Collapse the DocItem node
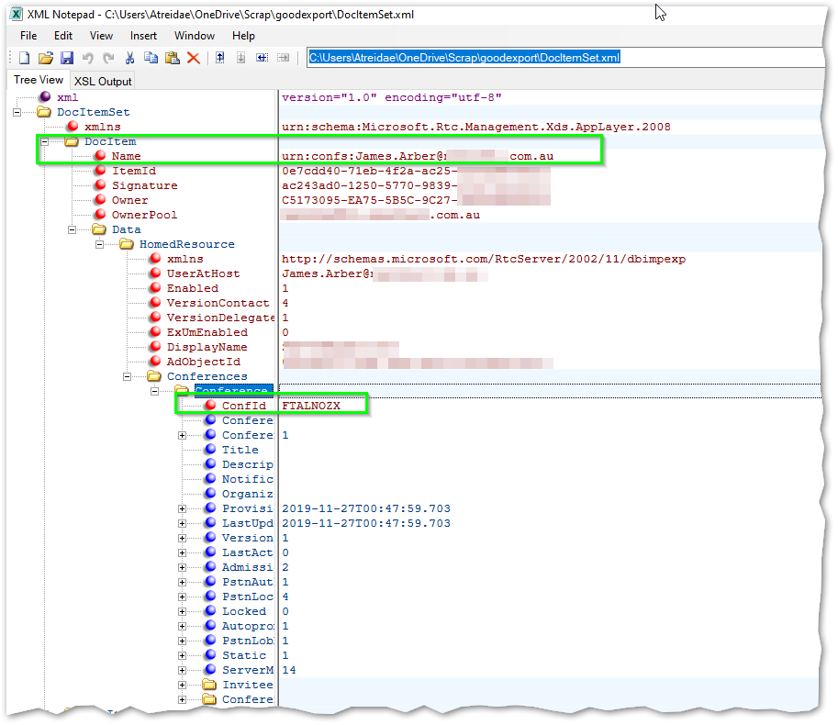Screen dimensions: 838x725 pos(44,141)
